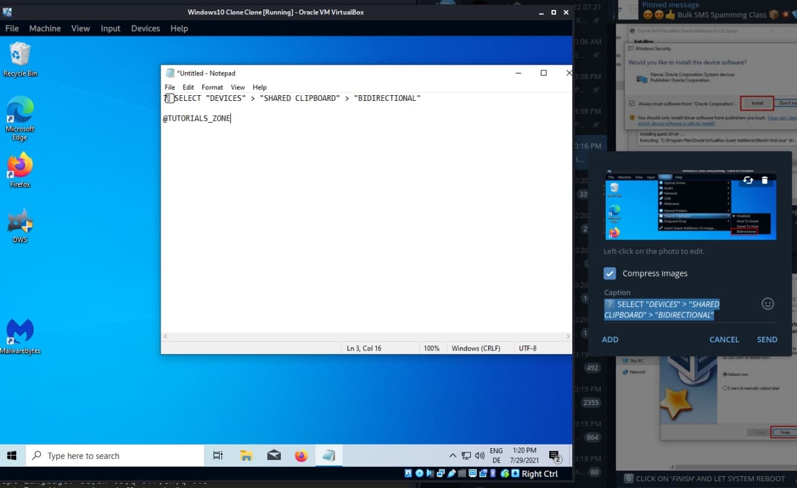Click the Type here to search box
Screen dimensions: 797x488
coord(115,456)
